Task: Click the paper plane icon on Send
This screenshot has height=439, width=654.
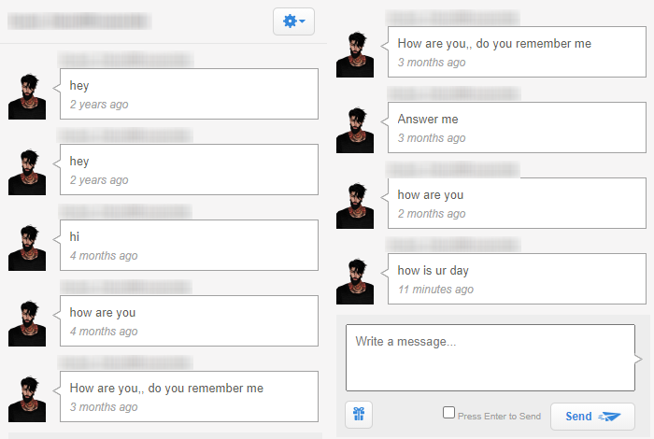Action: tap(609, 416)
